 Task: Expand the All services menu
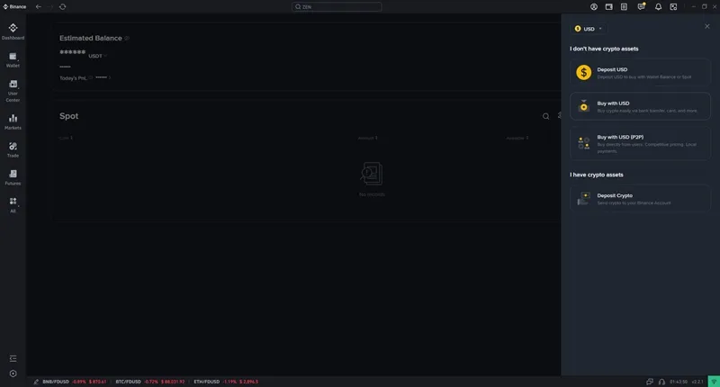pos(13,204)
